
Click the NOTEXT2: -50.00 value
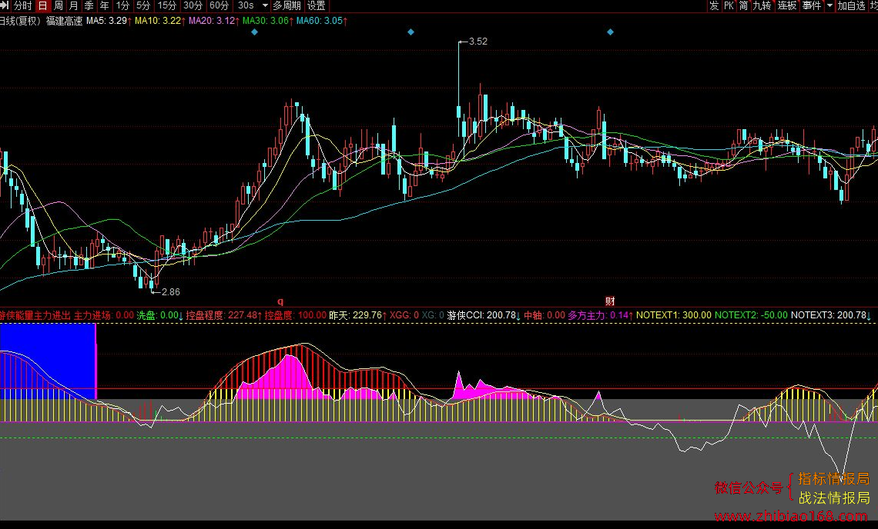tap(752, 315)
